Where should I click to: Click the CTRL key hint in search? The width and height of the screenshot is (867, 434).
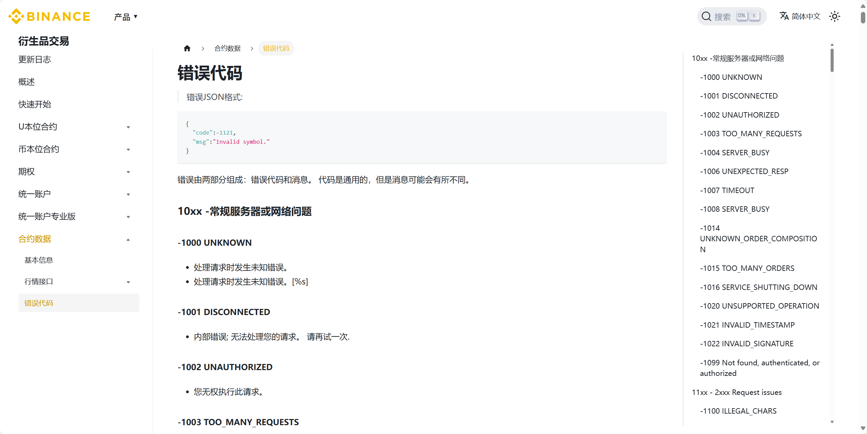[x=741, y=15]
